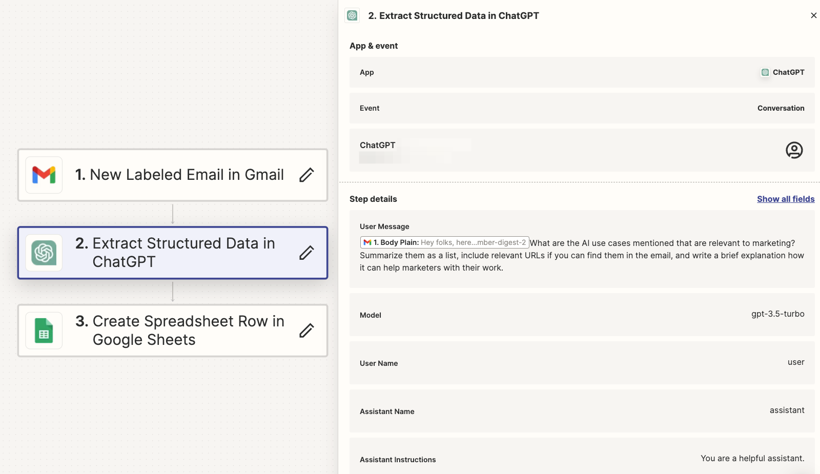Click the small ChatGPT icon in the App row
The height and width of the screenshot is (474, 820).
(765, 72)
